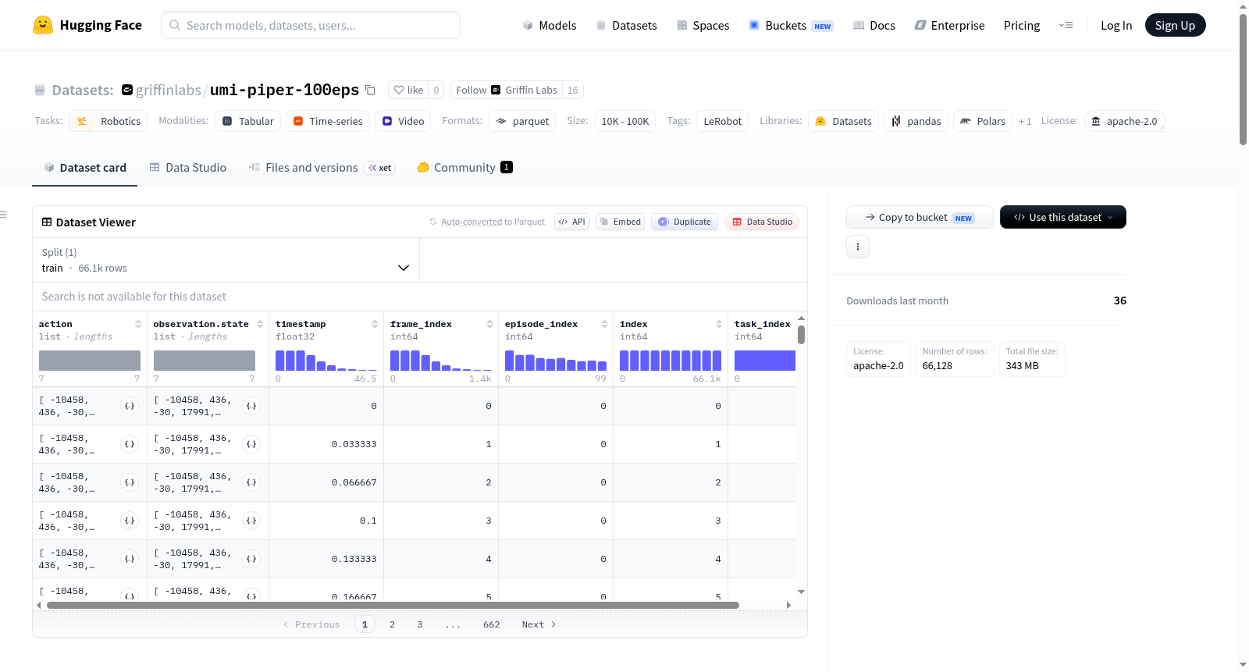Sort by the timestamp column
Screen dimensions: 1249x672
click(375, 324)
